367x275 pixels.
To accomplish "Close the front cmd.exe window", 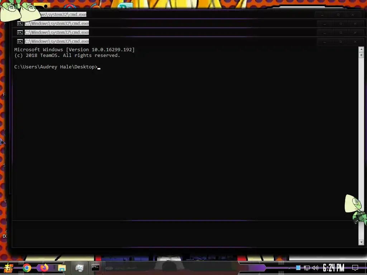I will [355, 42].
